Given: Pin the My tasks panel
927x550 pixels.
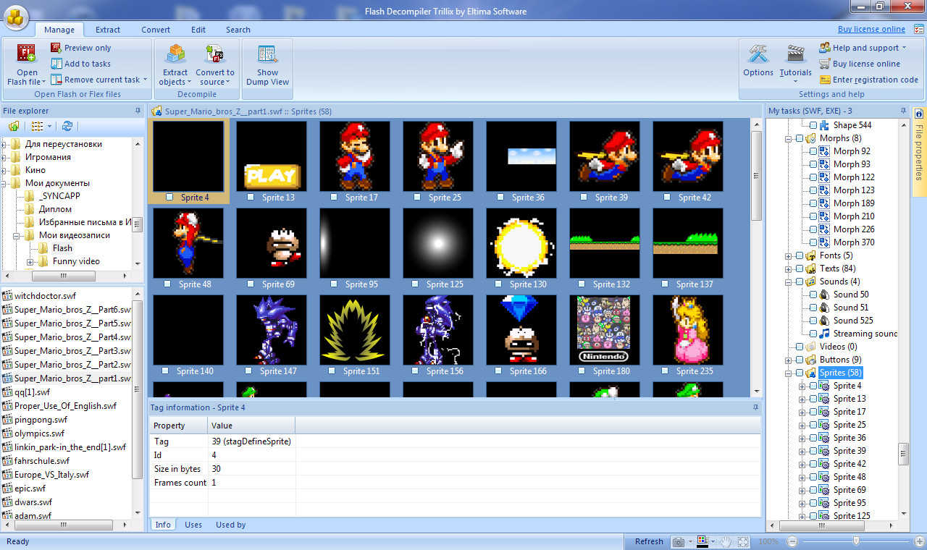Looking at the screenshot, I should tap(903, 111).
